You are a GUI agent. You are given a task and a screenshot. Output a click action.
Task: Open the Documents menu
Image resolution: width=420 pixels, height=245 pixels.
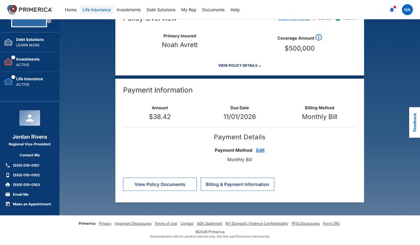(x=213, y=10)
